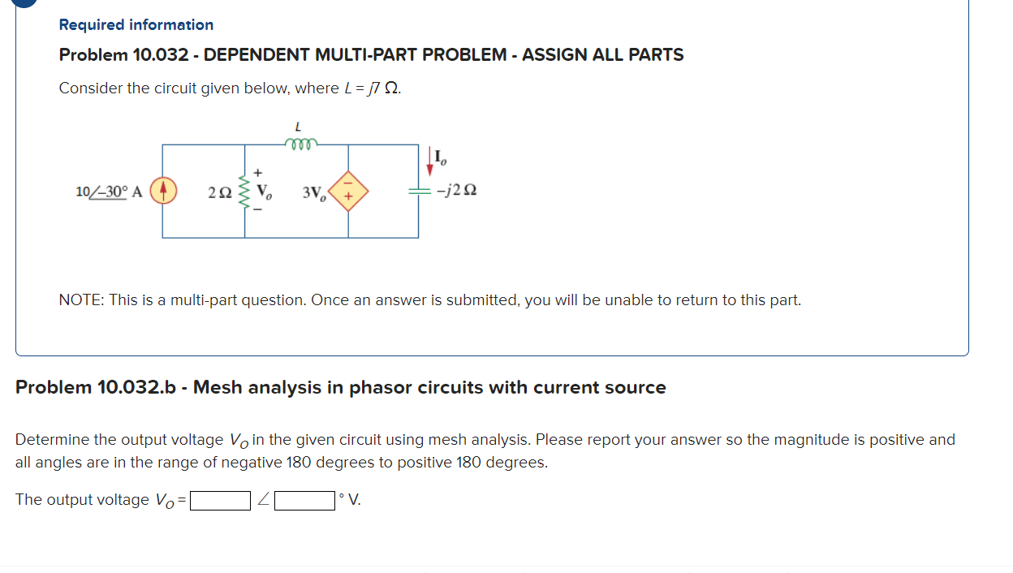Click the magnitude input box for Vo
This screenshot has height=573, width=1013.
coord(219,500)
